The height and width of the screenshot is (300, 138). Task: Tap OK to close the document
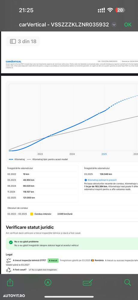(x=128, y=25)
